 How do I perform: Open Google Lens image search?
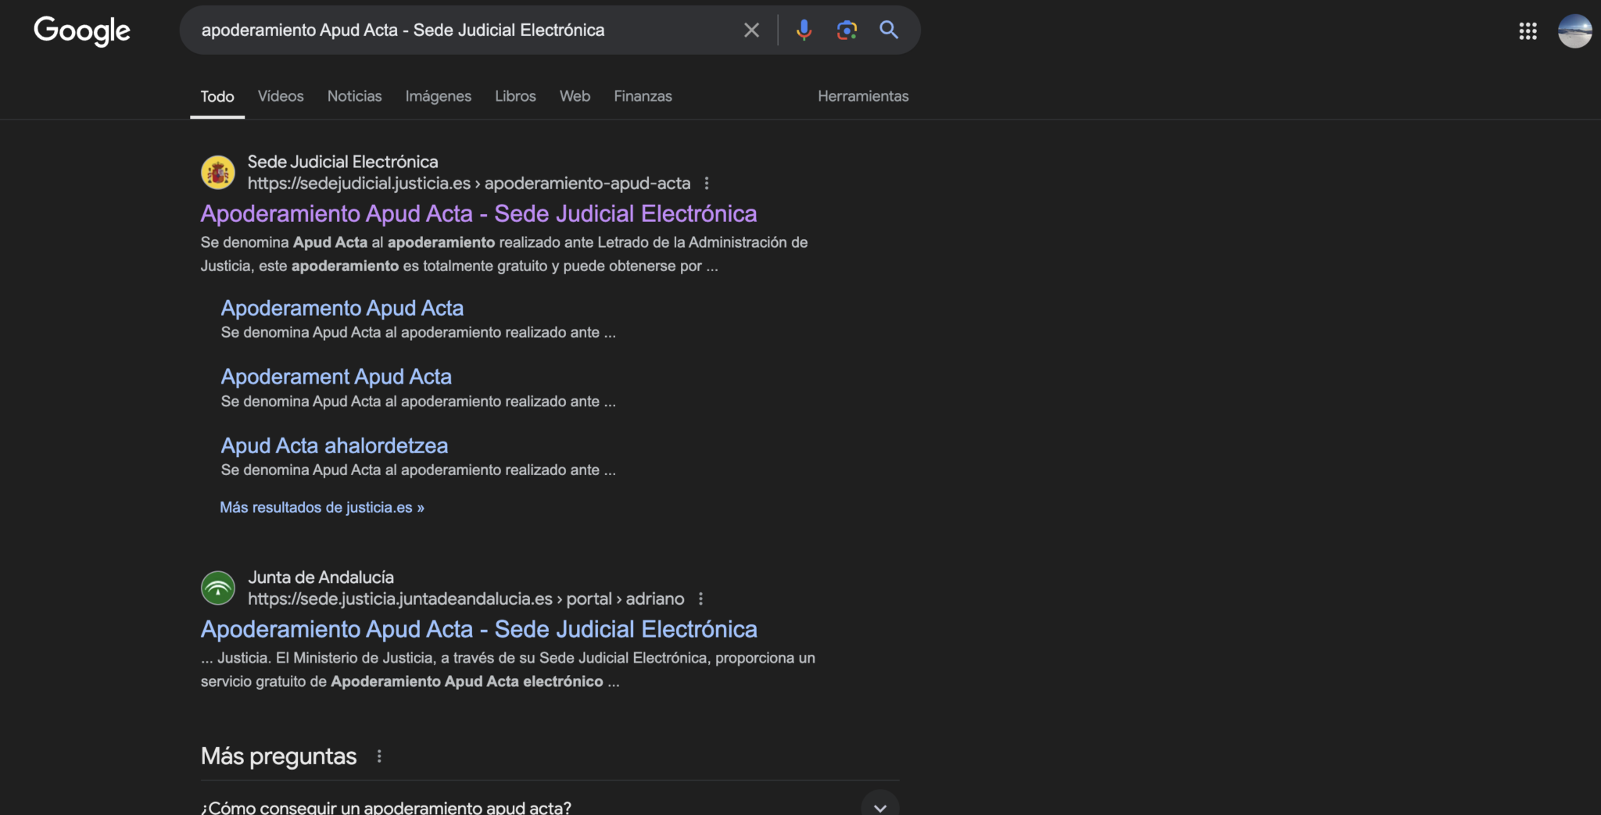coord(847,30)
